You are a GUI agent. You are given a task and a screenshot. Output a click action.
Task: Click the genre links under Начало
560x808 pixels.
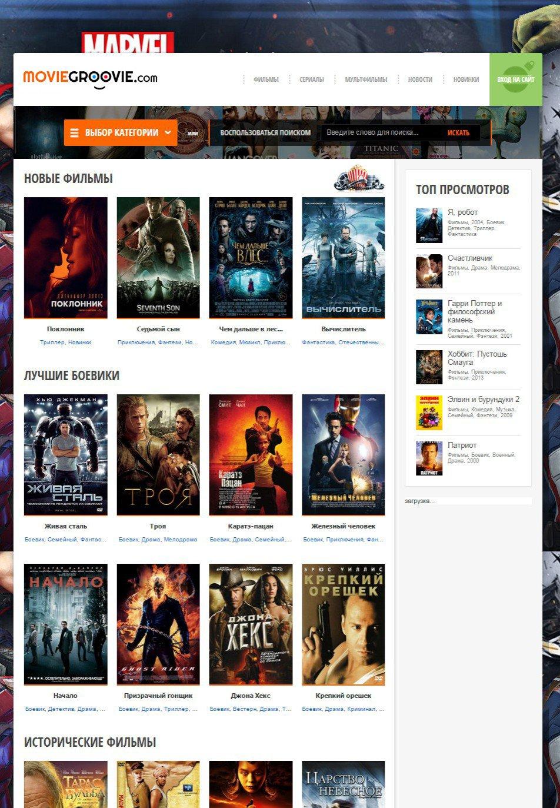click(65, 709)
